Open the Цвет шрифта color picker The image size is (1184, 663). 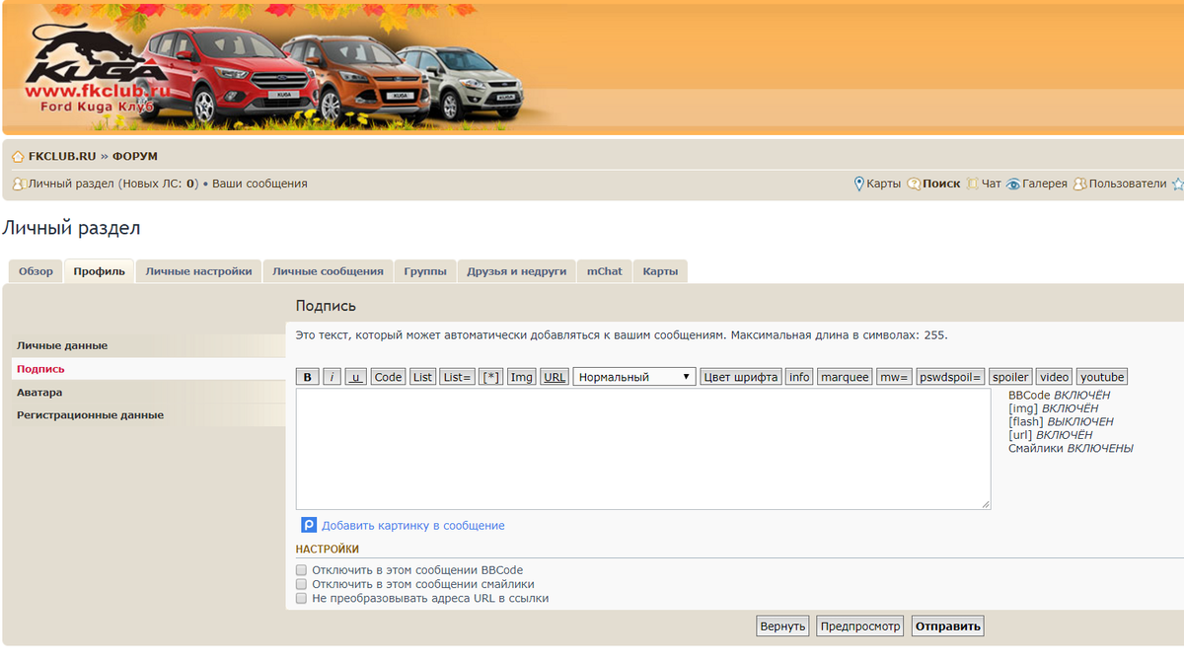740,377
